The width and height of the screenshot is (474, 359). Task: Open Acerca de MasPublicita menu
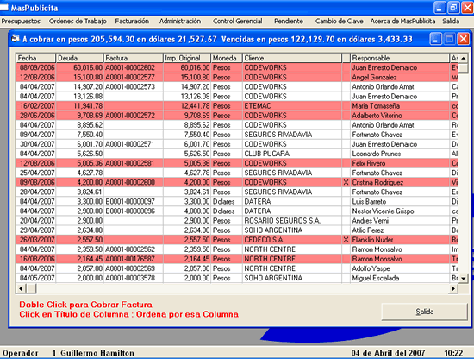click(402, 22)
